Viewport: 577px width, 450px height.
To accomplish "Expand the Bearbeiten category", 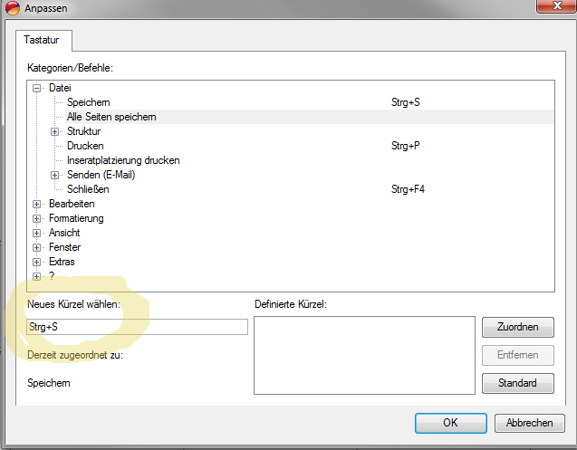I will pyautogui.click(x=37, y=204).
